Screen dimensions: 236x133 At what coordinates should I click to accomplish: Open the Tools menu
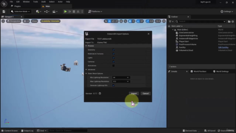tap(35, 2)
